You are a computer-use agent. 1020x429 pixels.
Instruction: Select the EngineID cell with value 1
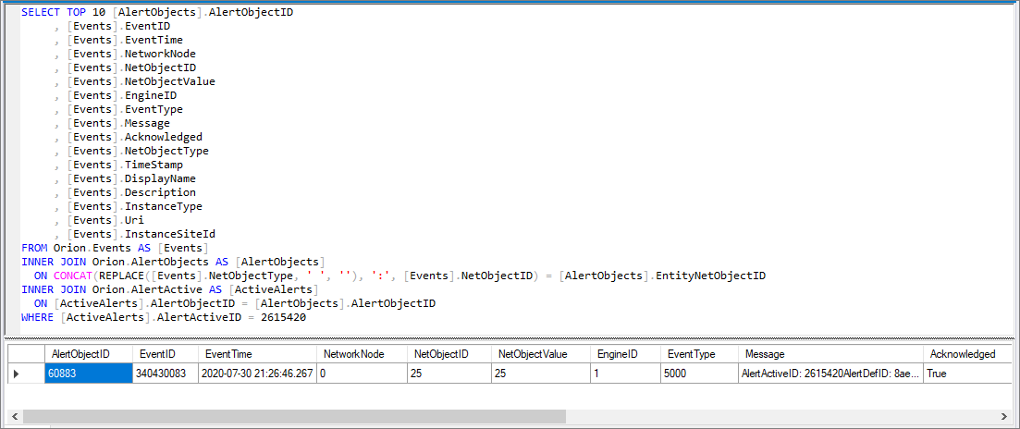(626, 374)
